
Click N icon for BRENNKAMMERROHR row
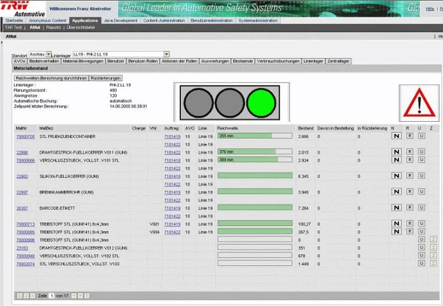point(397,192)
